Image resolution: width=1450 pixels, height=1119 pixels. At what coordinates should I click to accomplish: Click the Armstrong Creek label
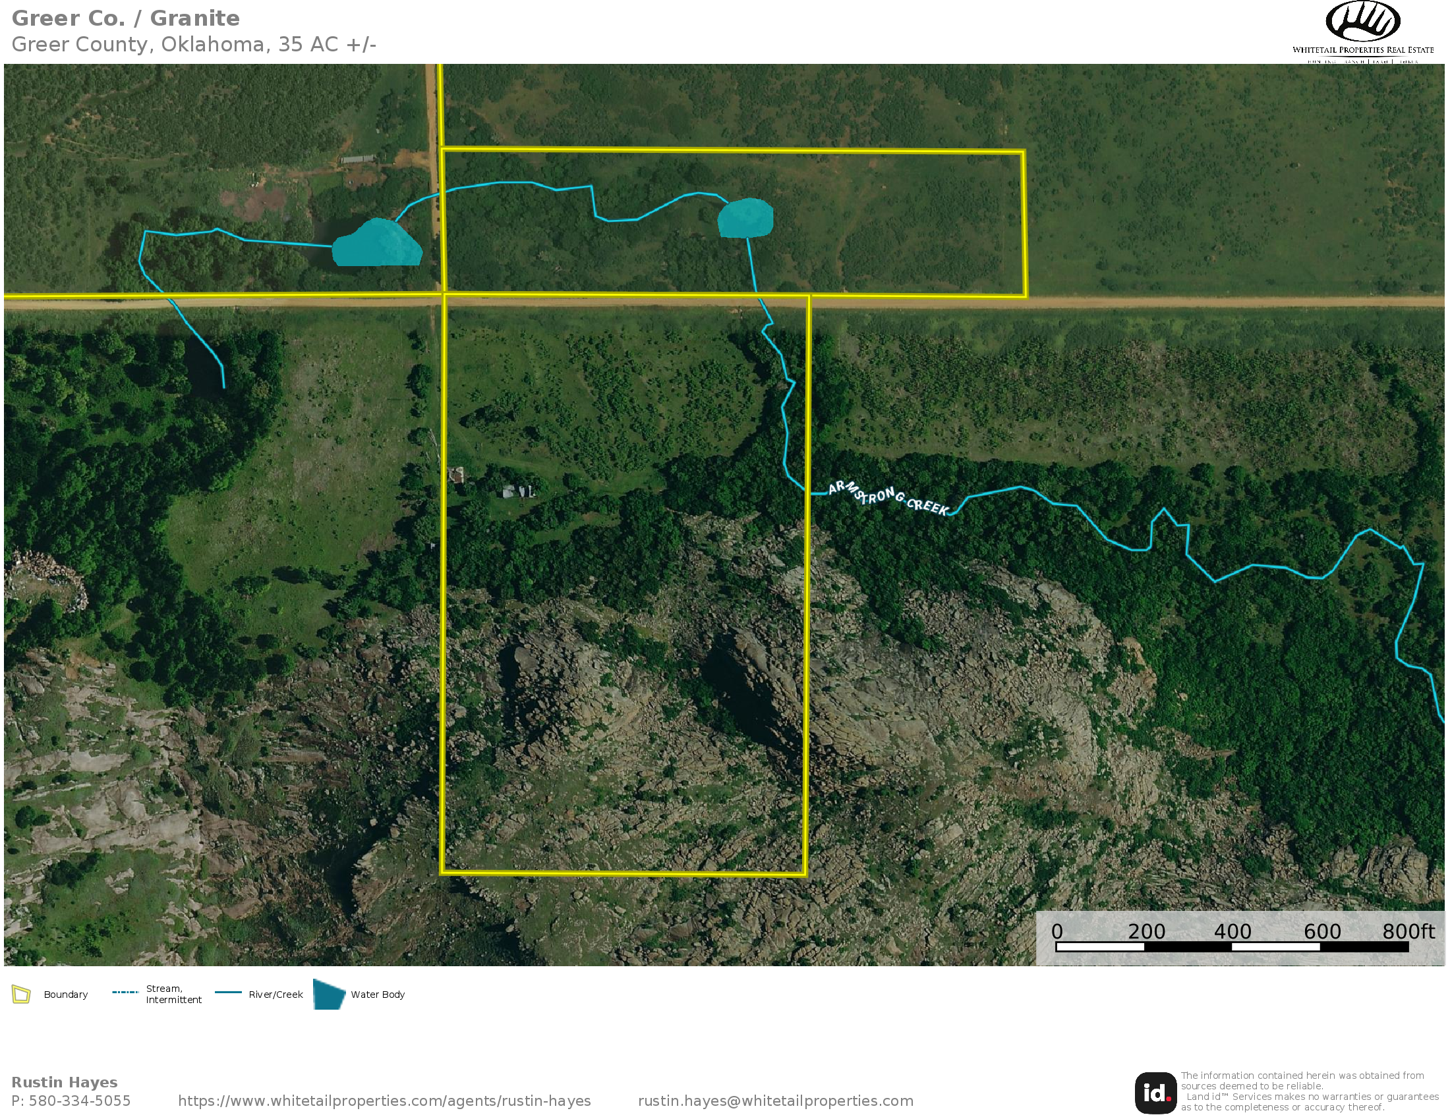[888, 497]
